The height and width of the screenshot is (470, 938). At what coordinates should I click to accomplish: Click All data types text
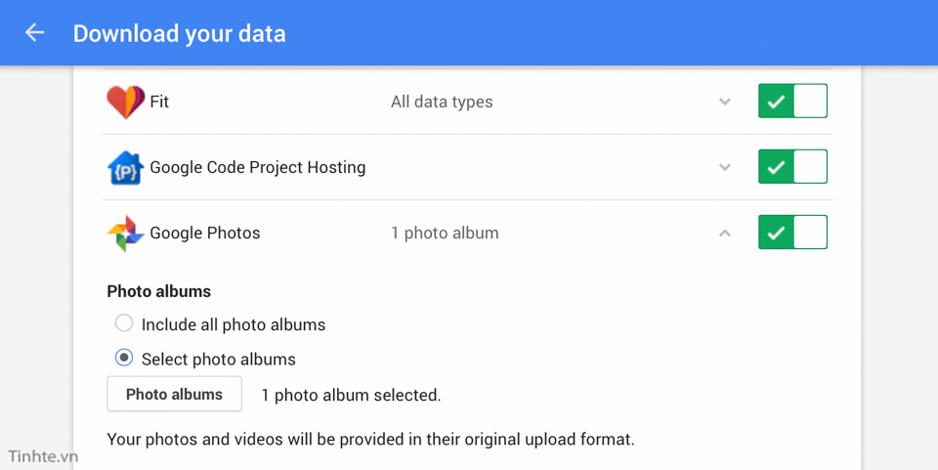click(442, 103)
